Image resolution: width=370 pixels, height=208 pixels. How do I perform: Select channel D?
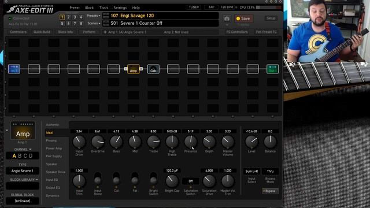tap(31, 156)
